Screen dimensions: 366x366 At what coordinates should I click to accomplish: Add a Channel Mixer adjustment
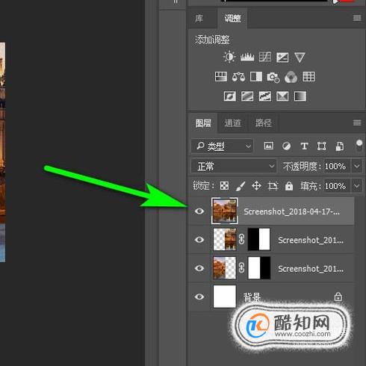click(x=291, y=77)
